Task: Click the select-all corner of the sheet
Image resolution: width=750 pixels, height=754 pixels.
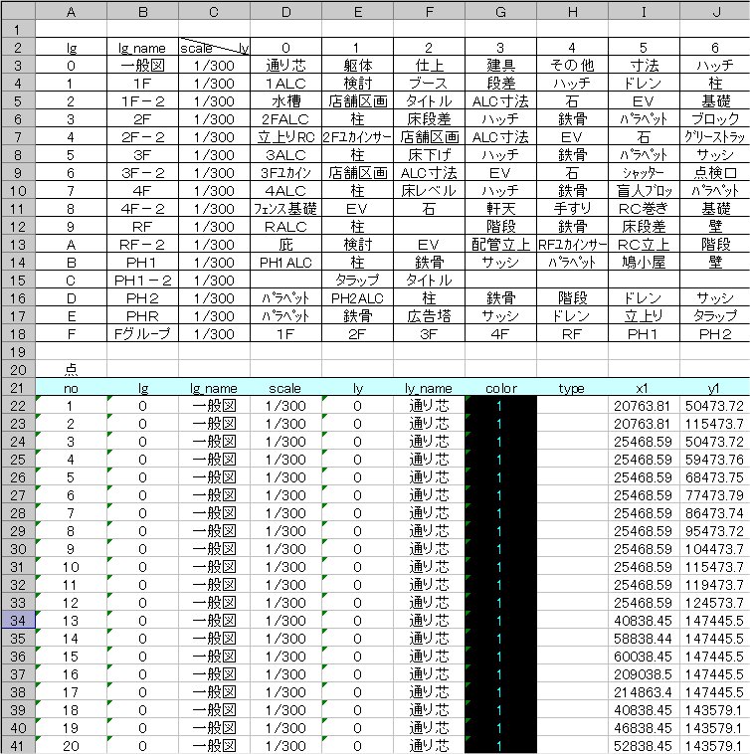Action: pyautogui.click(x=17, y=10)
